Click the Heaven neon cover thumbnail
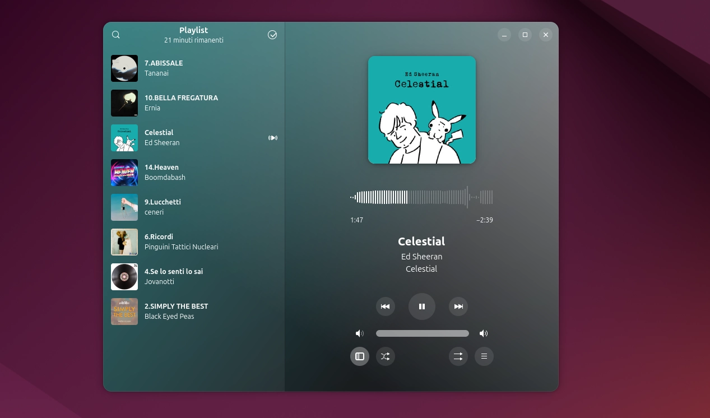 (x=124, y=173)
